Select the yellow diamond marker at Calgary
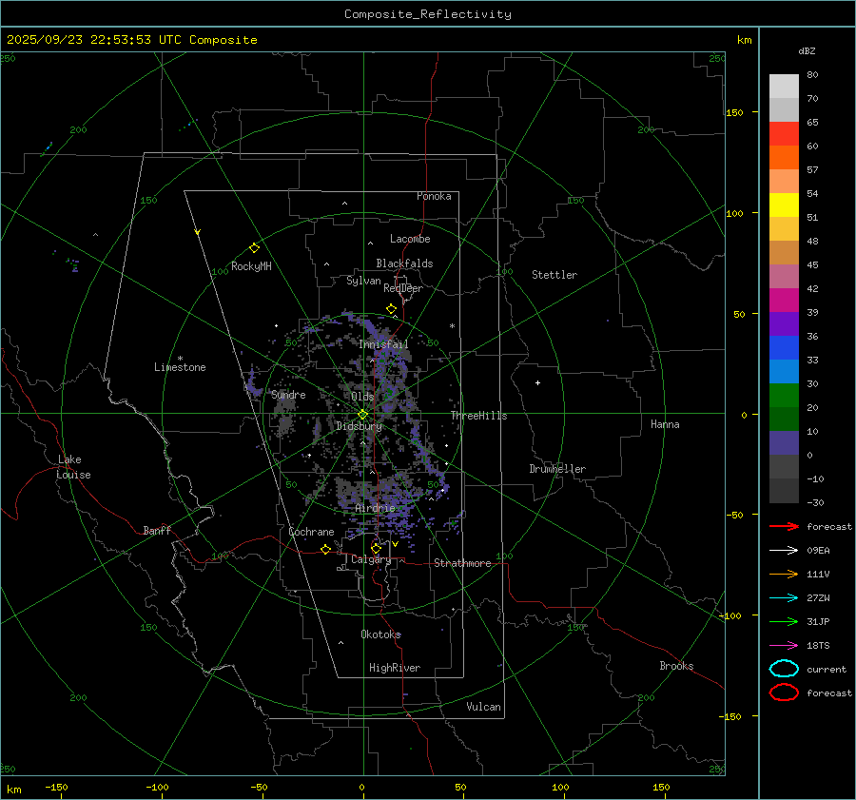Image resolution: width=856 pixels, height=800 pixels. pos(377,548)
